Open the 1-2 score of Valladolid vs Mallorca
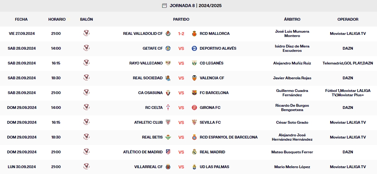 181,34
